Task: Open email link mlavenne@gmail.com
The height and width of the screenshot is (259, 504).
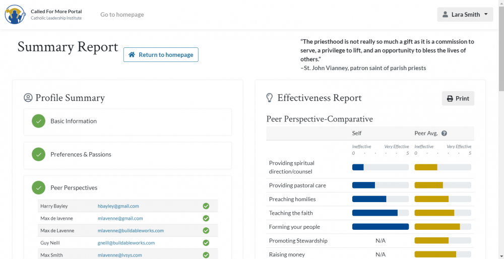Action: coord(120,218)
